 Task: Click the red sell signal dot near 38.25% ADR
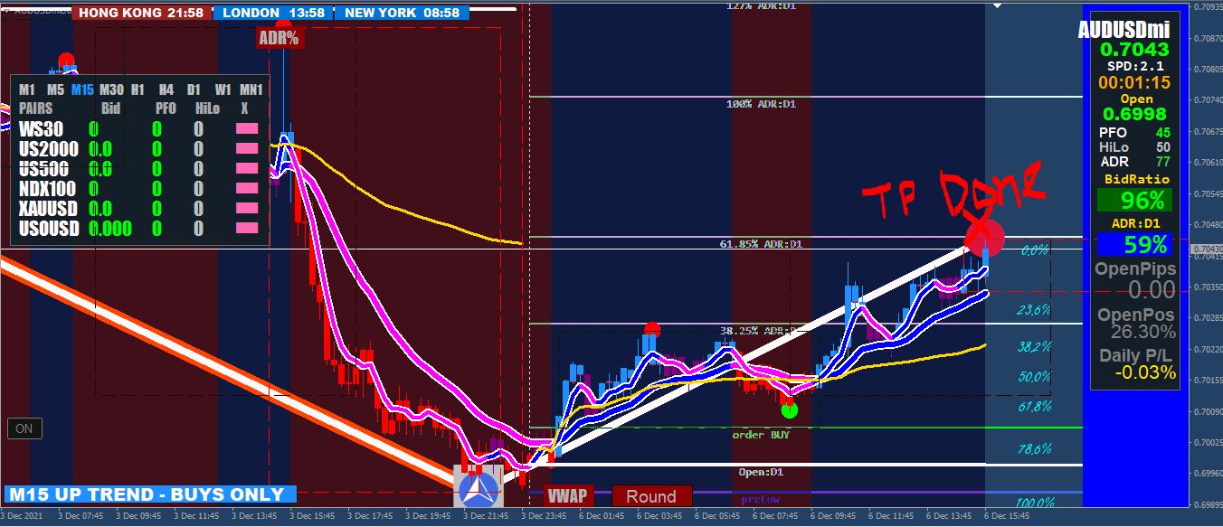(x=652, y=330)
